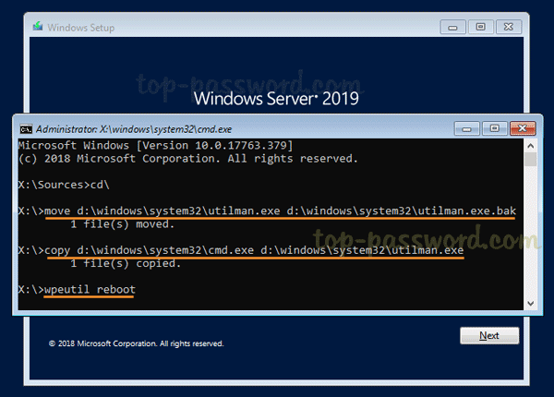Image resolution: width=554 pixels, height=397 pixels.
Task: Click the command prompt scrollbar up arrow
Action: coord(530,146)
